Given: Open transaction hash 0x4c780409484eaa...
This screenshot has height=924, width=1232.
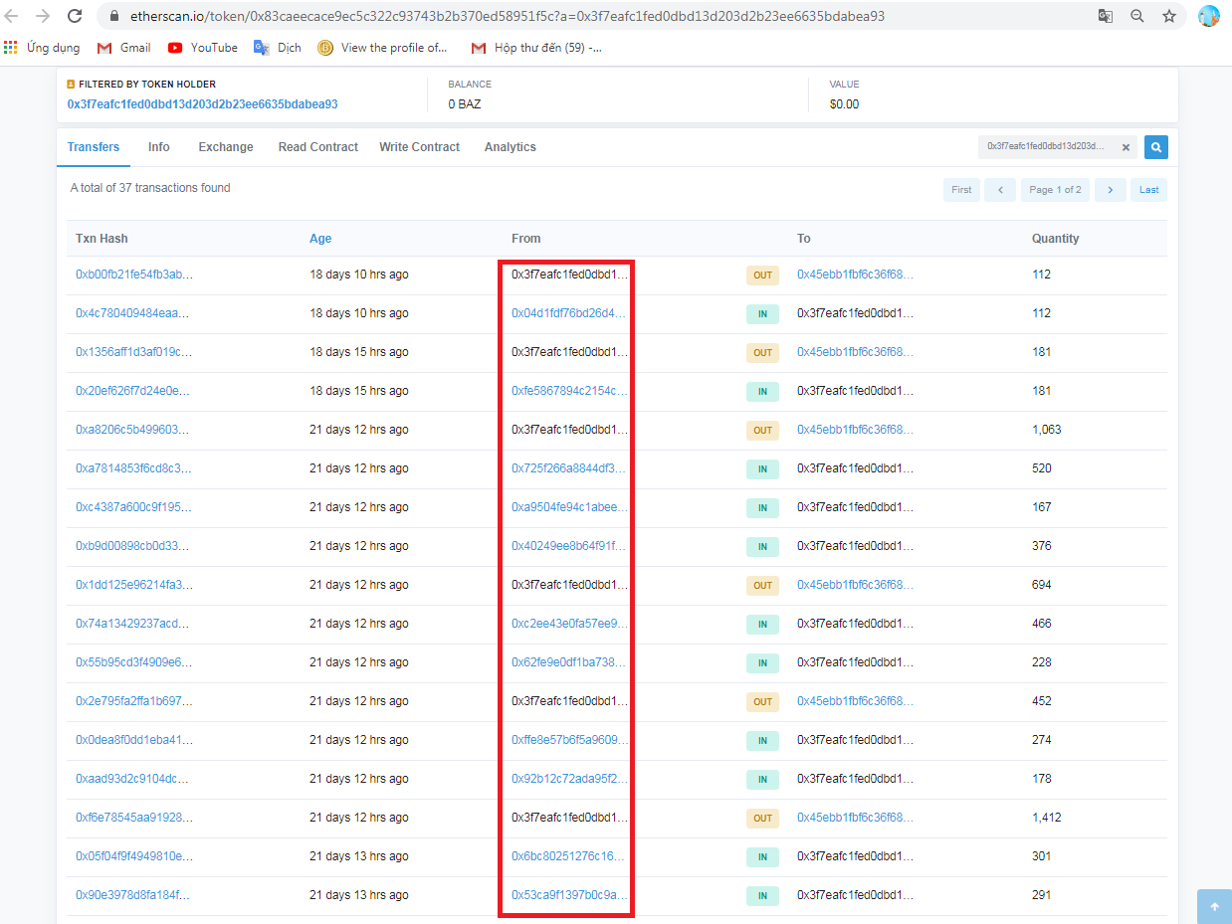Looking at the screenshot, I should 132,313.
